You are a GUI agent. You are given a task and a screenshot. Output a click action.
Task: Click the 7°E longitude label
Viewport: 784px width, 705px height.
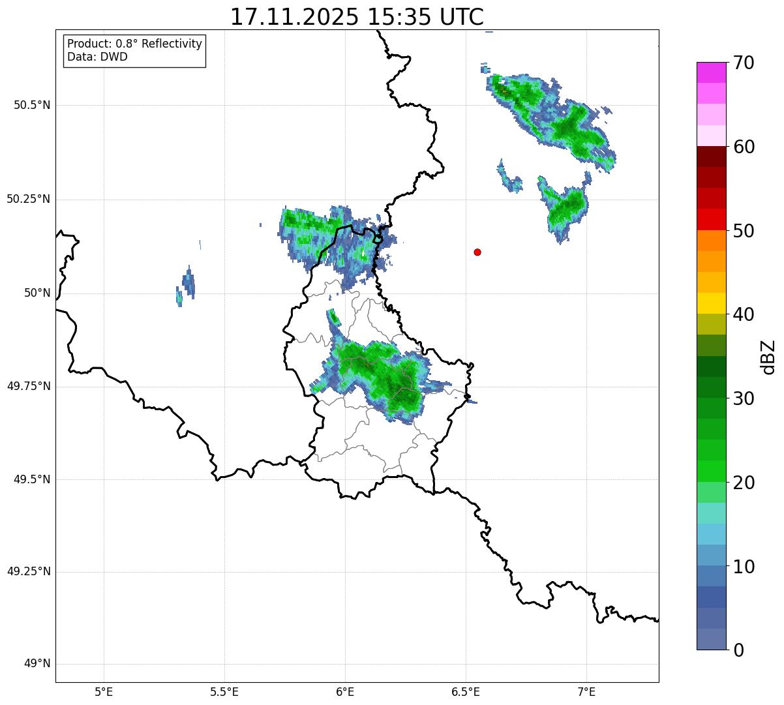(586, 692)
